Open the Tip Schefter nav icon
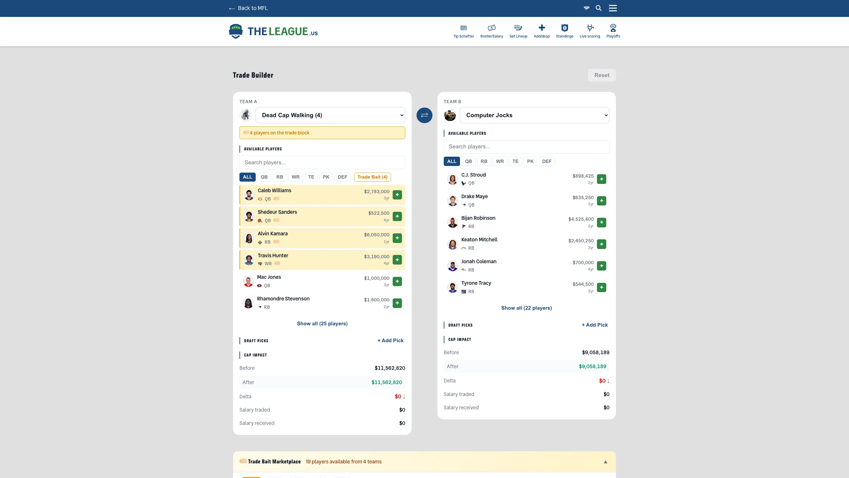 pyautogui.click(x=463, y=31)
